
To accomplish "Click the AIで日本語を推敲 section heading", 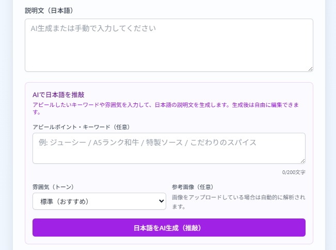I will coord(58,95).
